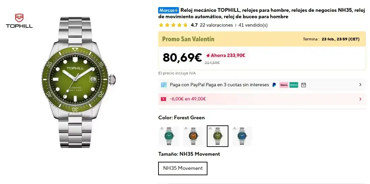Expand the -6,00€ coupon offer arrow

point(360,99)
